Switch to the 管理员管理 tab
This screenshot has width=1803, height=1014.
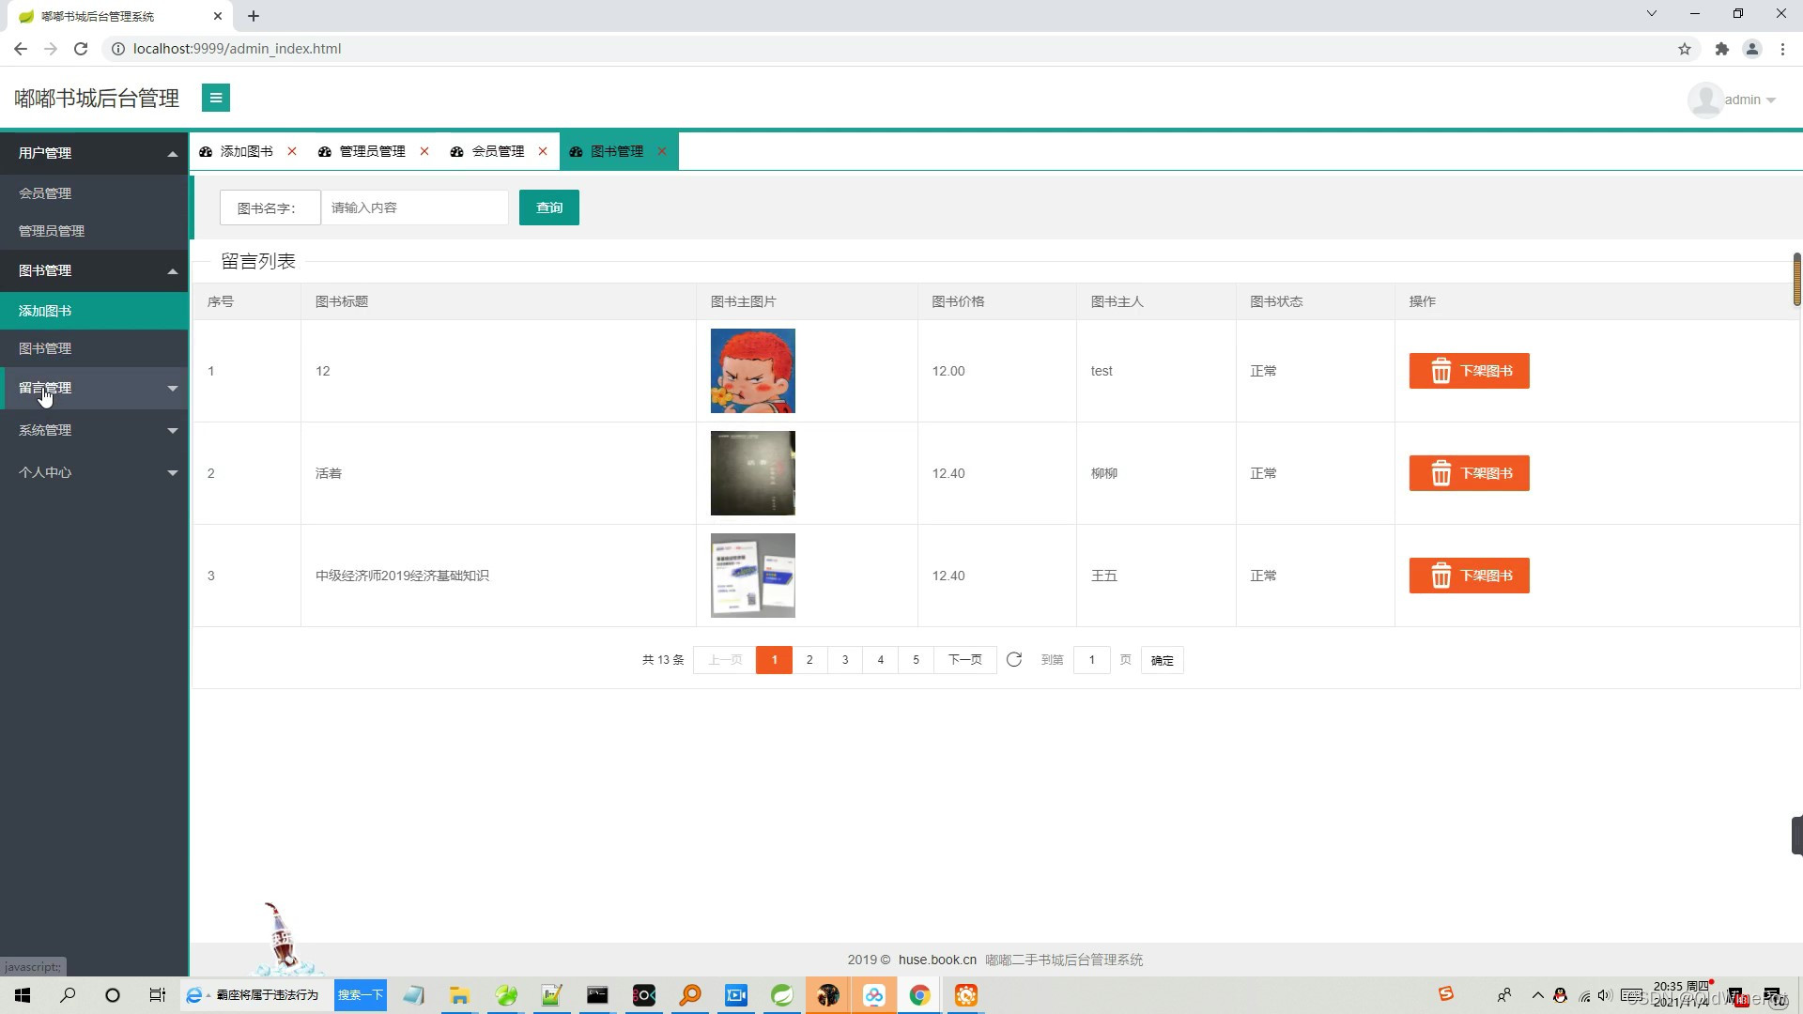[x=371, y=151]
